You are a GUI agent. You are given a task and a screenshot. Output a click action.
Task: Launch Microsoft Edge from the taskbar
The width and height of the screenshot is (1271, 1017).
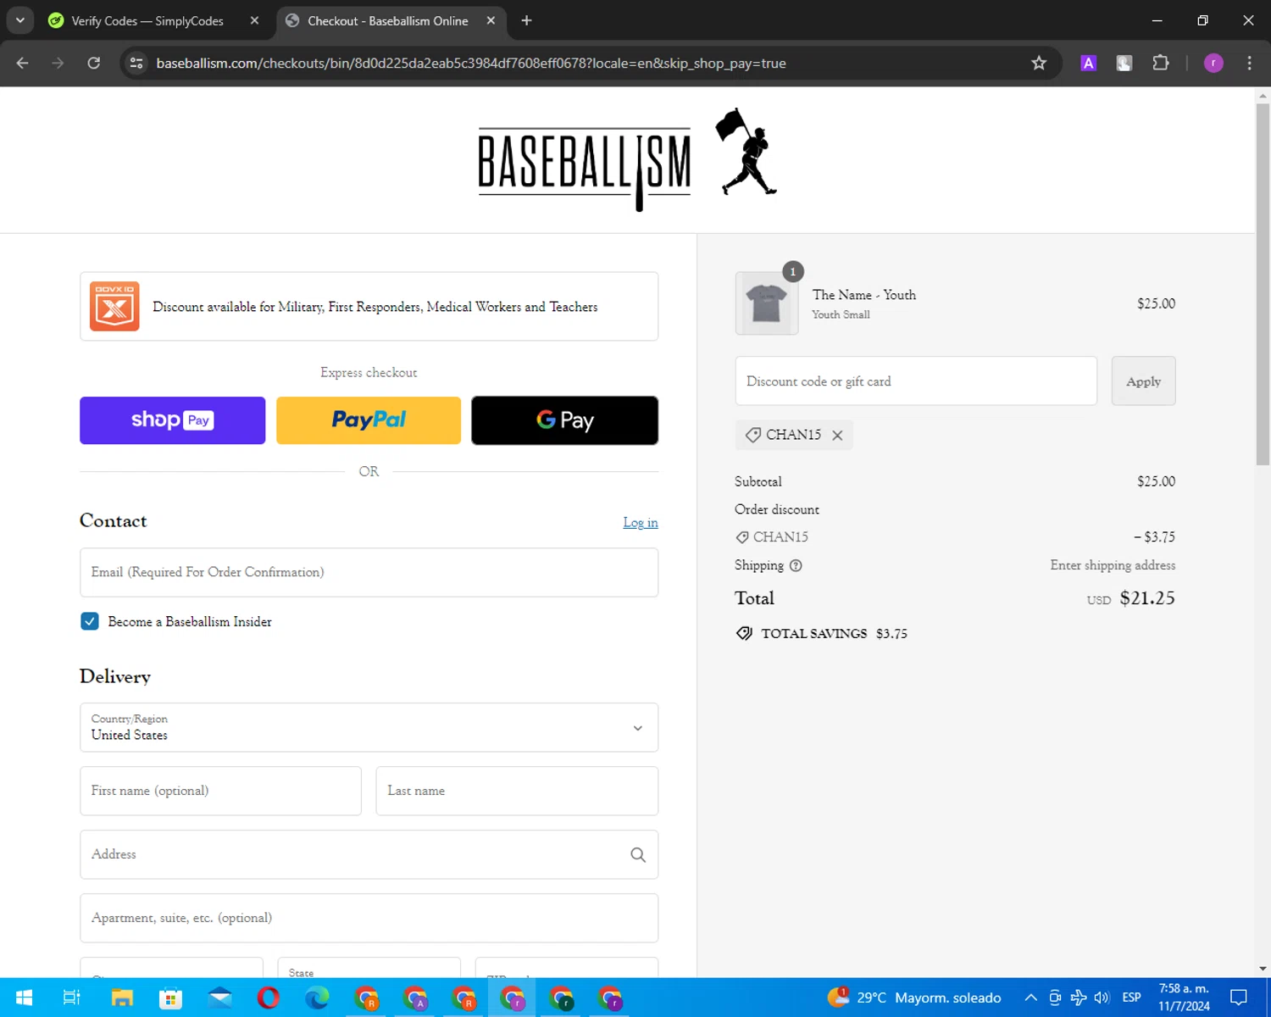317,998
